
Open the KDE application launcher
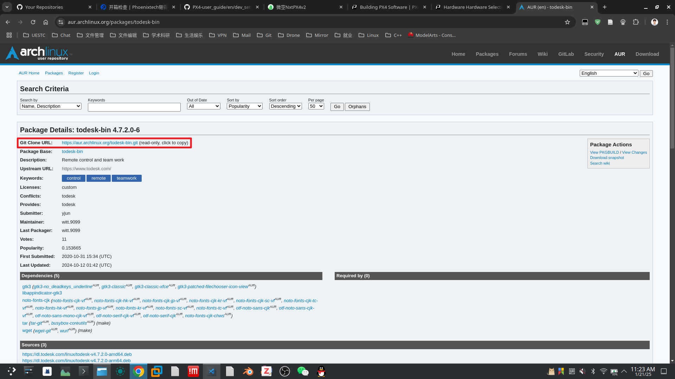[12, 371]
